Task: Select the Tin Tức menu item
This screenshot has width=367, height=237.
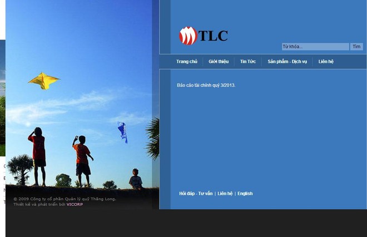Action: [248, 62]
